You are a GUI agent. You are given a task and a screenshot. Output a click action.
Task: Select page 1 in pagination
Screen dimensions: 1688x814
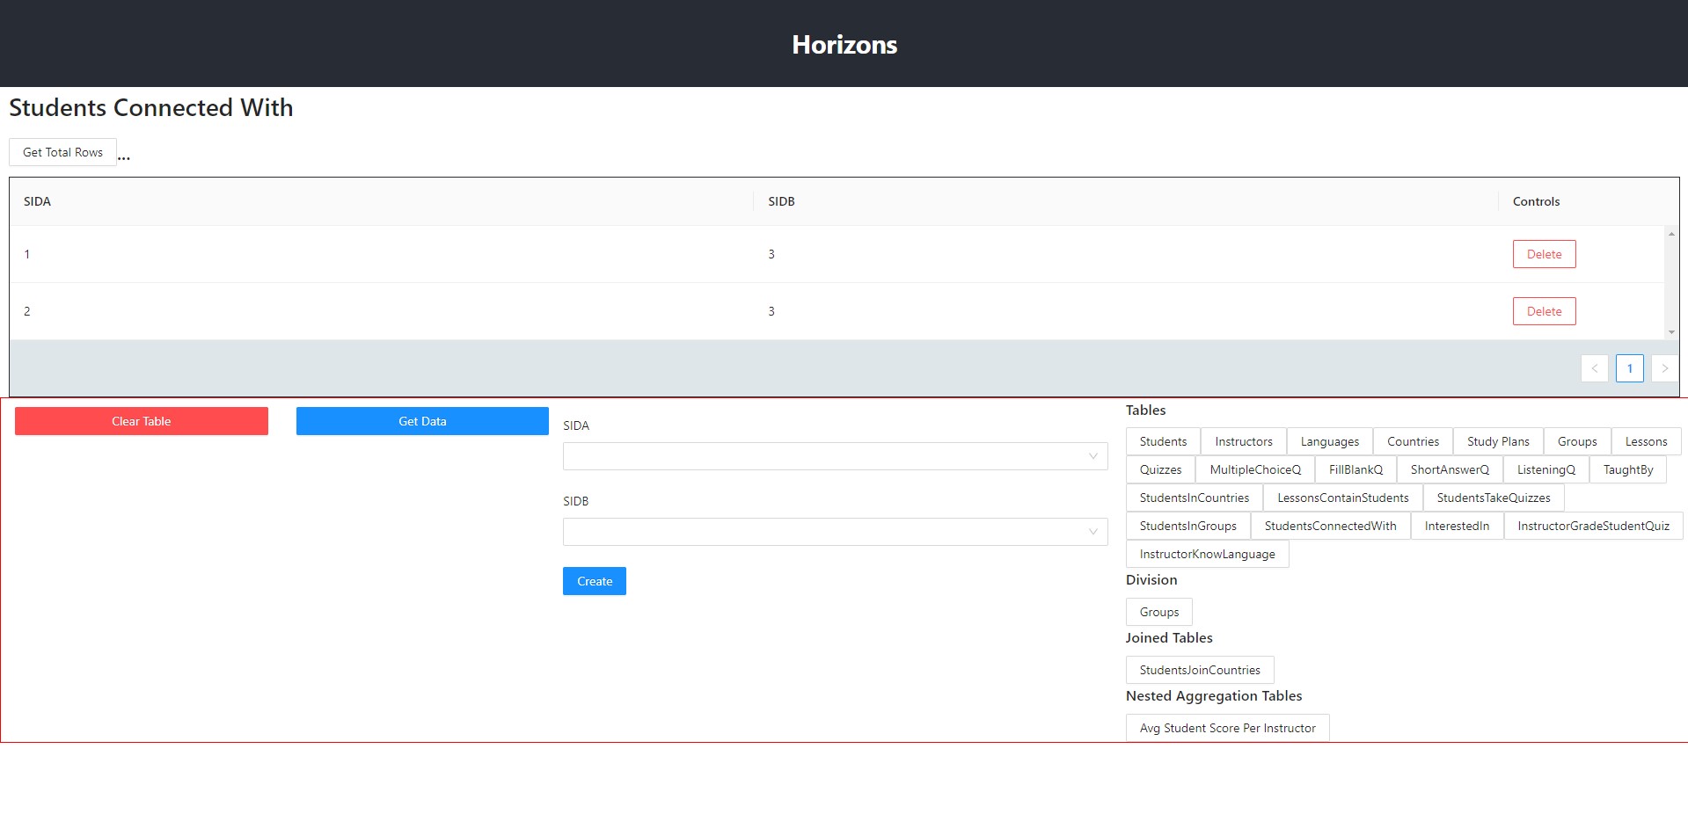[1629, 368]
